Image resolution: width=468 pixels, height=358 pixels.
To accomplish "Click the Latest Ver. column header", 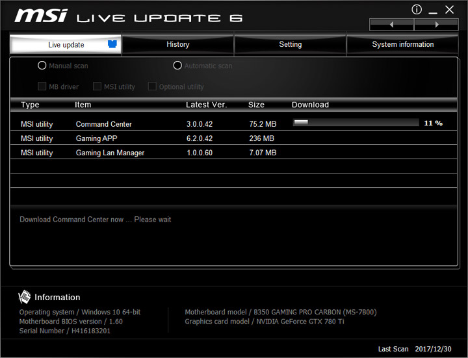I will [x=207, y=105].
